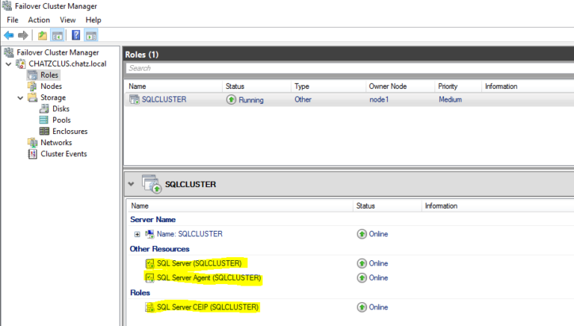Sort roles by Priority column header
The height and width of the screenshot is (326, 574).
coord(448,87)
